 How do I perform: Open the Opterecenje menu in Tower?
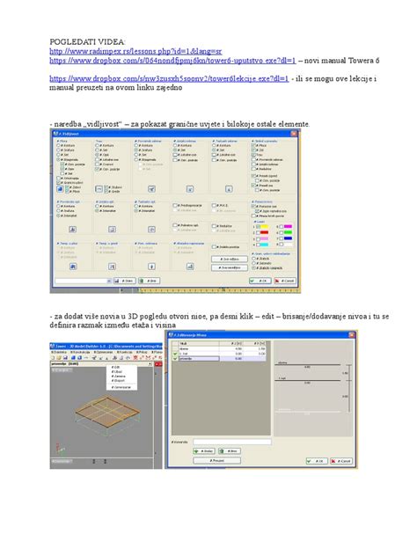104,352
